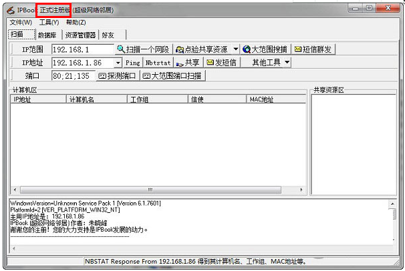
Task: Switch to the 扫描 tab
Action: pos(21,34)
